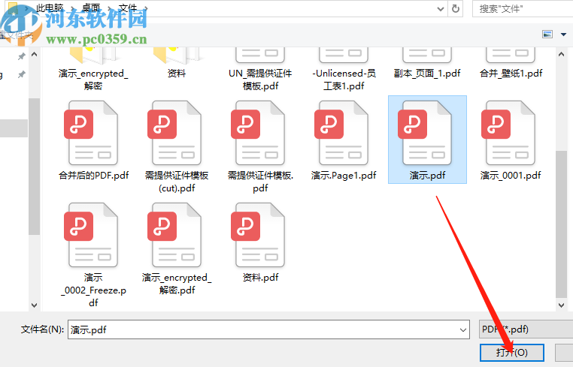This screenshot has height=367, width=573.
Task: Click the 搜索"文件" search box
Action: coord(523,9)
